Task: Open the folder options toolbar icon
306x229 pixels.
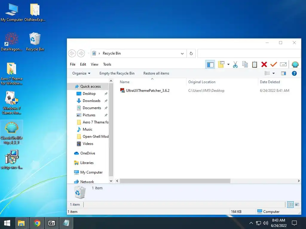Action: (221, 64)
